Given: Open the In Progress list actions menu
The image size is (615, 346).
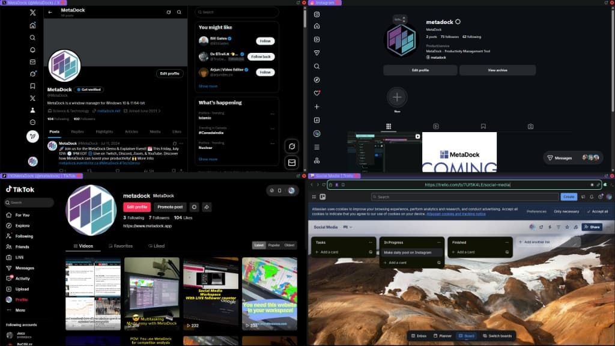Looking at the screenshot, I should click(x=438, y=242).
